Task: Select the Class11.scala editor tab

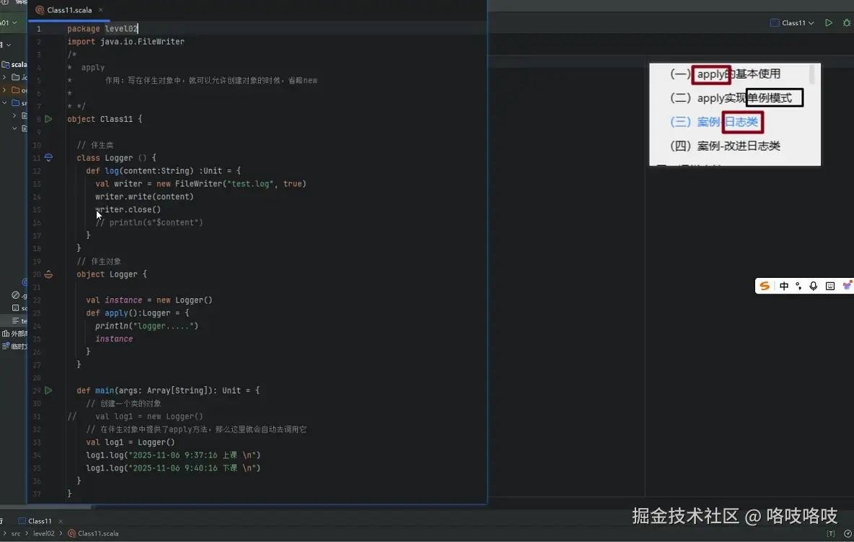Action: coord(69,10)
